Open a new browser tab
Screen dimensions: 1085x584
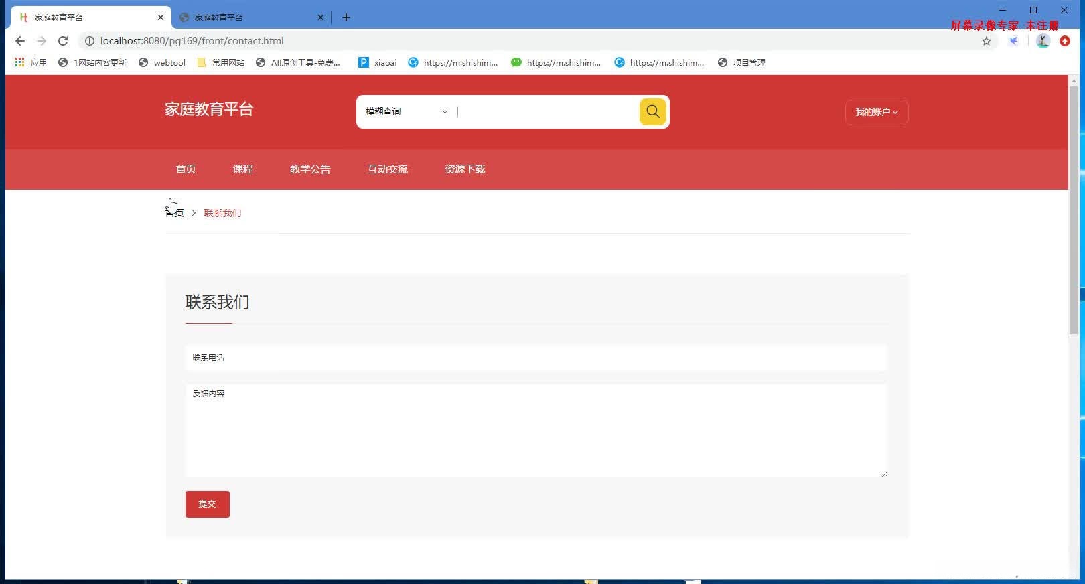tap(346, 17)
